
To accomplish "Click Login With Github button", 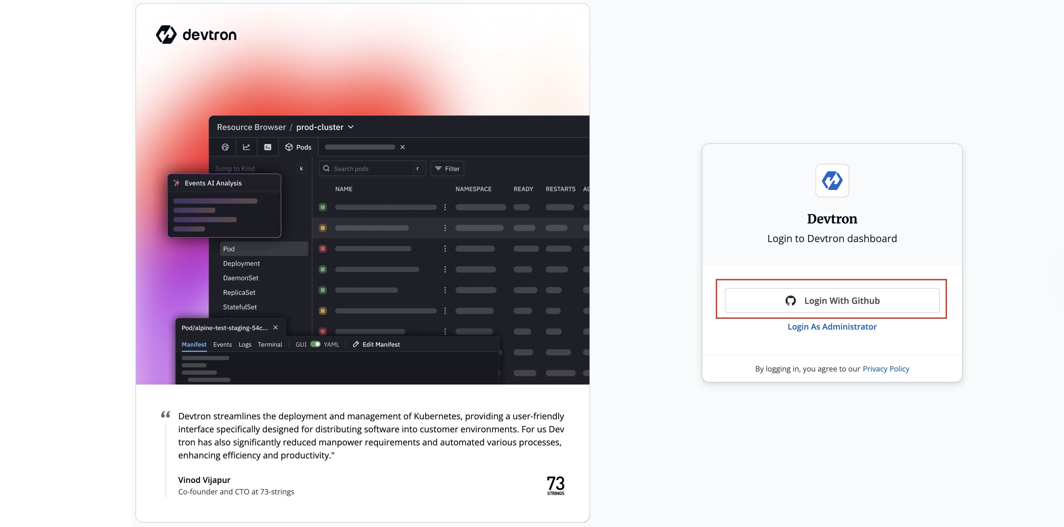I will tap(832, 301).
